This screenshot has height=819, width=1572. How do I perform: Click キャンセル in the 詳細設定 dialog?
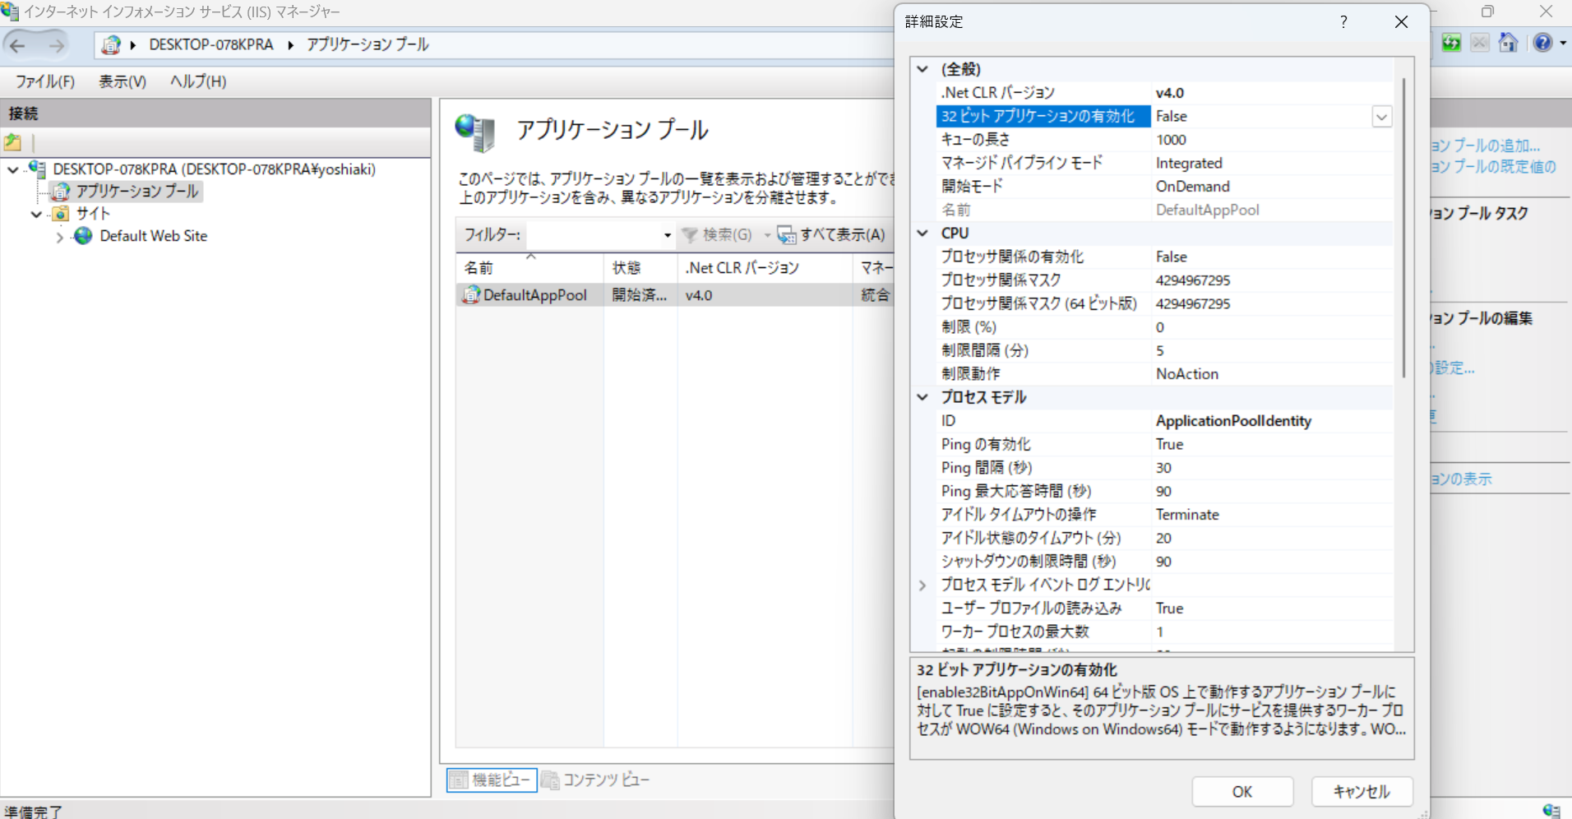point(1362,792)
